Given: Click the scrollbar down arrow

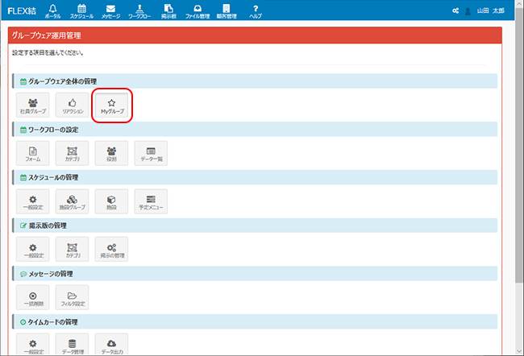Looking at the screenshot, I should click(x=519, y=351).
